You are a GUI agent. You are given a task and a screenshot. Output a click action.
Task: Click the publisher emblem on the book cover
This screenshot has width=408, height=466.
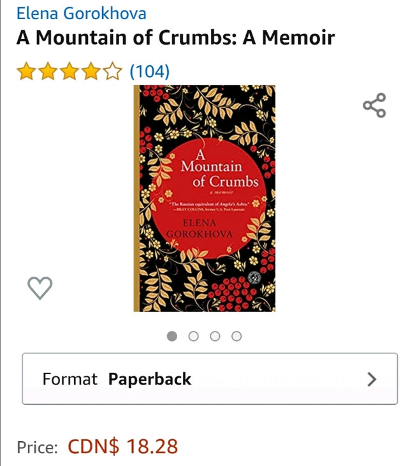pos(255,277)
